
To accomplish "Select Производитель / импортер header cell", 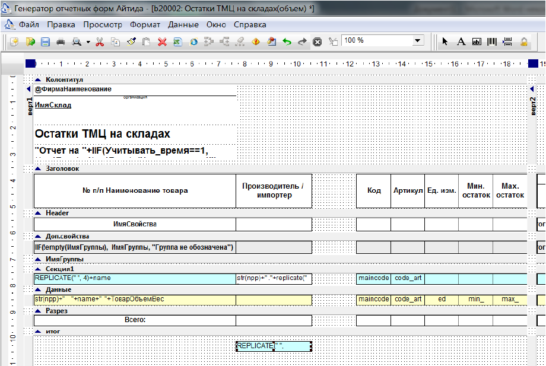I will 274,190.
